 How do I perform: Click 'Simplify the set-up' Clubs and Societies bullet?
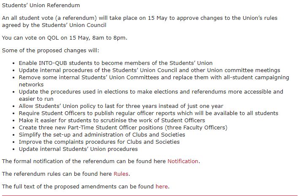click(x=102, y=135)
